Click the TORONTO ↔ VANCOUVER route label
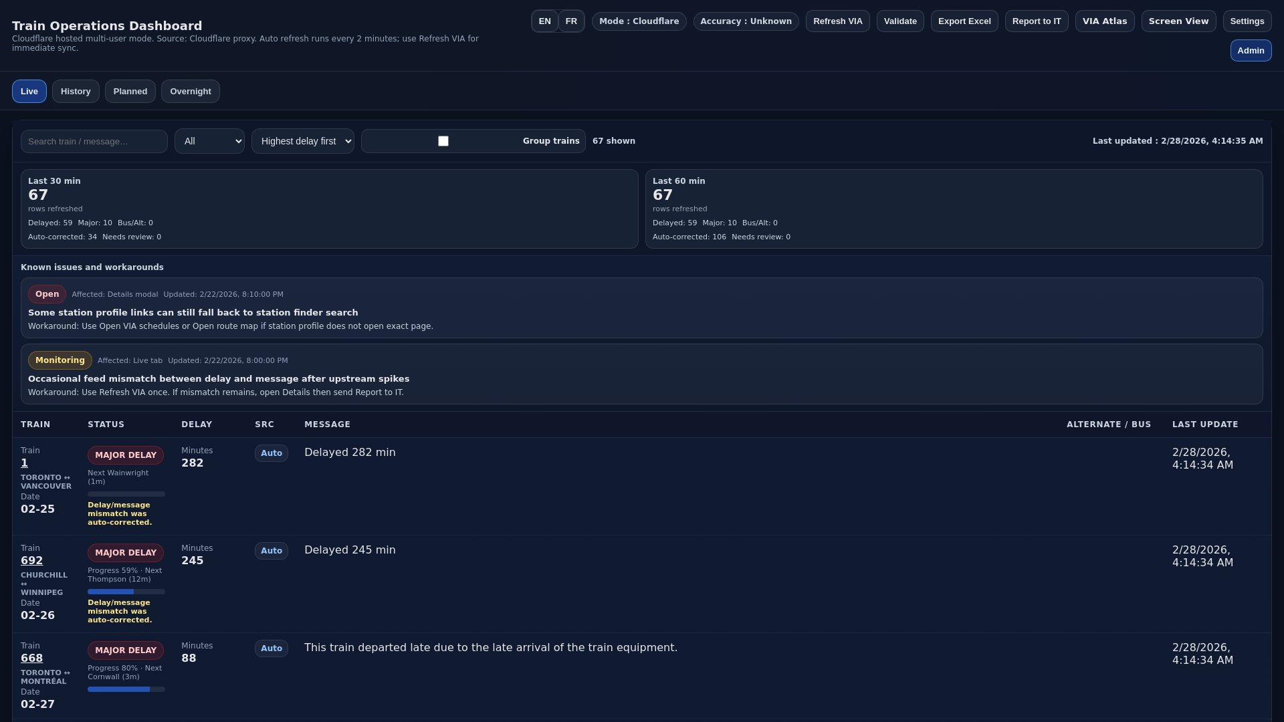This screenshot has height=722, width=1284. point(46,482)
